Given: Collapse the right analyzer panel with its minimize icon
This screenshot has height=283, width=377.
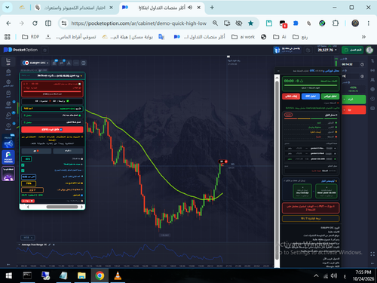Looking at the screenshot, I should click(278, 71).
